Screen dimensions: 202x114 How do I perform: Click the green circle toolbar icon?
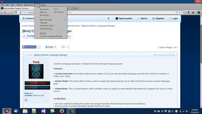pos(199,12)
